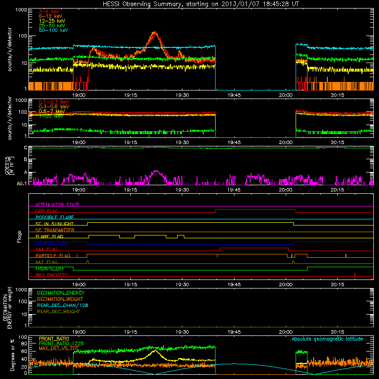Click the counts/s/detector label of keV panel
Screen dimensions: 379x379
(x=10, y=49)
